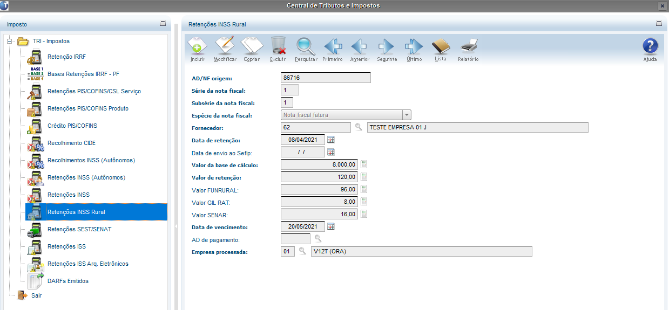
Task: Click the sidebar splitter collapse arrow
Action: click(x=177, y=226)
